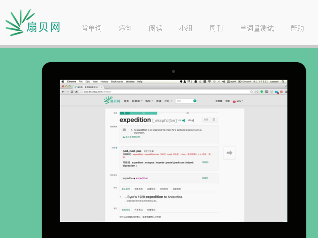The width and height of the screenshot is (318, 238).
Task: Click the 扇贝网 logo in the page header
Action: point(32,23)
